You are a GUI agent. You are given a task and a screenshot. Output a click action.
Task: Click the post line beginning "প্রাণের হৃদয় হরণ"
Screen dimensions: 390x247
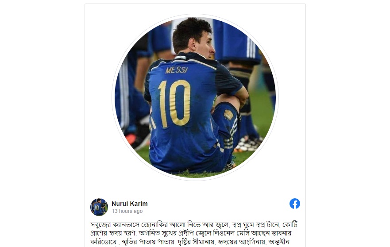click(190, 233)
